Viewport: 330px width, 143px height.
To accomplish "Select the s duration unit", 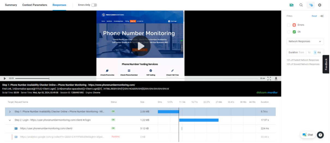I will [x=315, y=52].
